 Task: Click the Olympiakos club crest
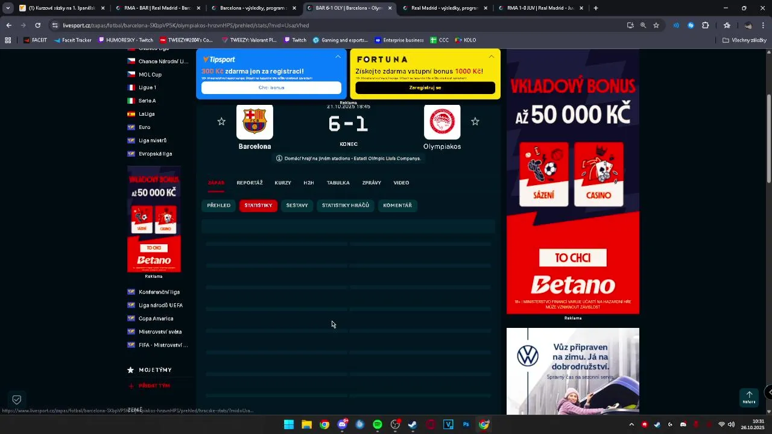point(442,122)
